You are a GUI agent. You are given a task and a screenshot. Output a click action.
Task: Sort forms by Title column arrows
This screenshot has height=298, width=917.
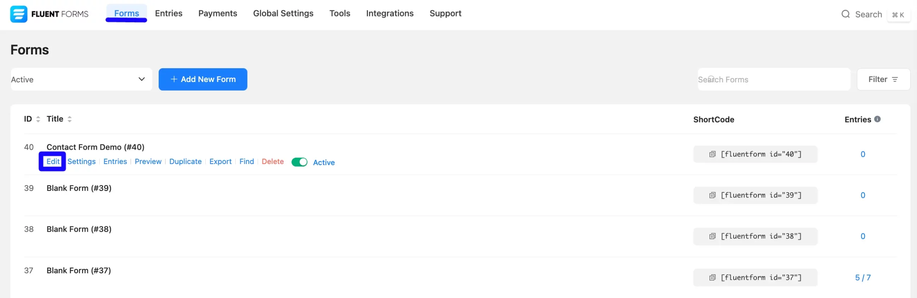coord(69,119)
